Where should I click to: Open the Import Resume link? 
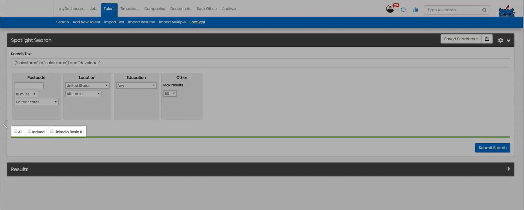click(141, 22)
